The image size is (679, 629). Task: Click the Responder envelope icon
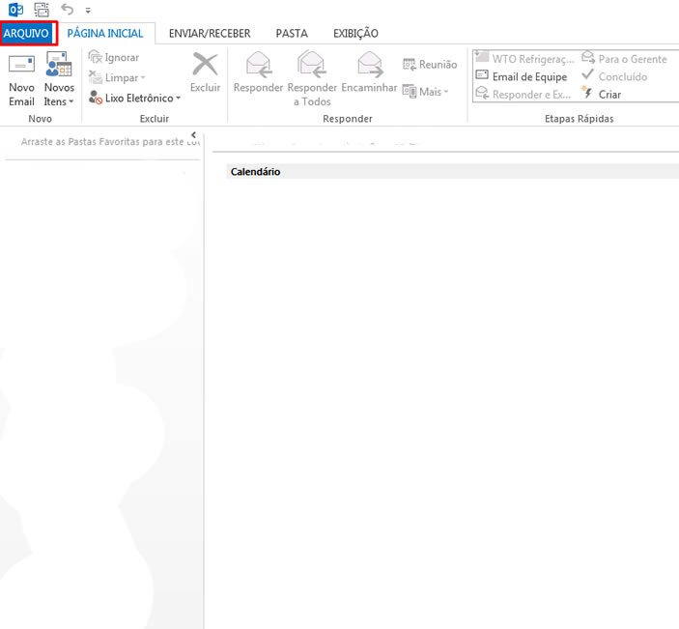259,64
